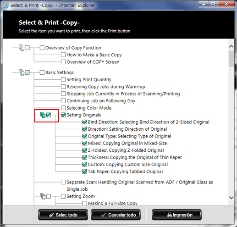Click scrollbar up arrow
The image size is (237, 227).
(231, 46)
